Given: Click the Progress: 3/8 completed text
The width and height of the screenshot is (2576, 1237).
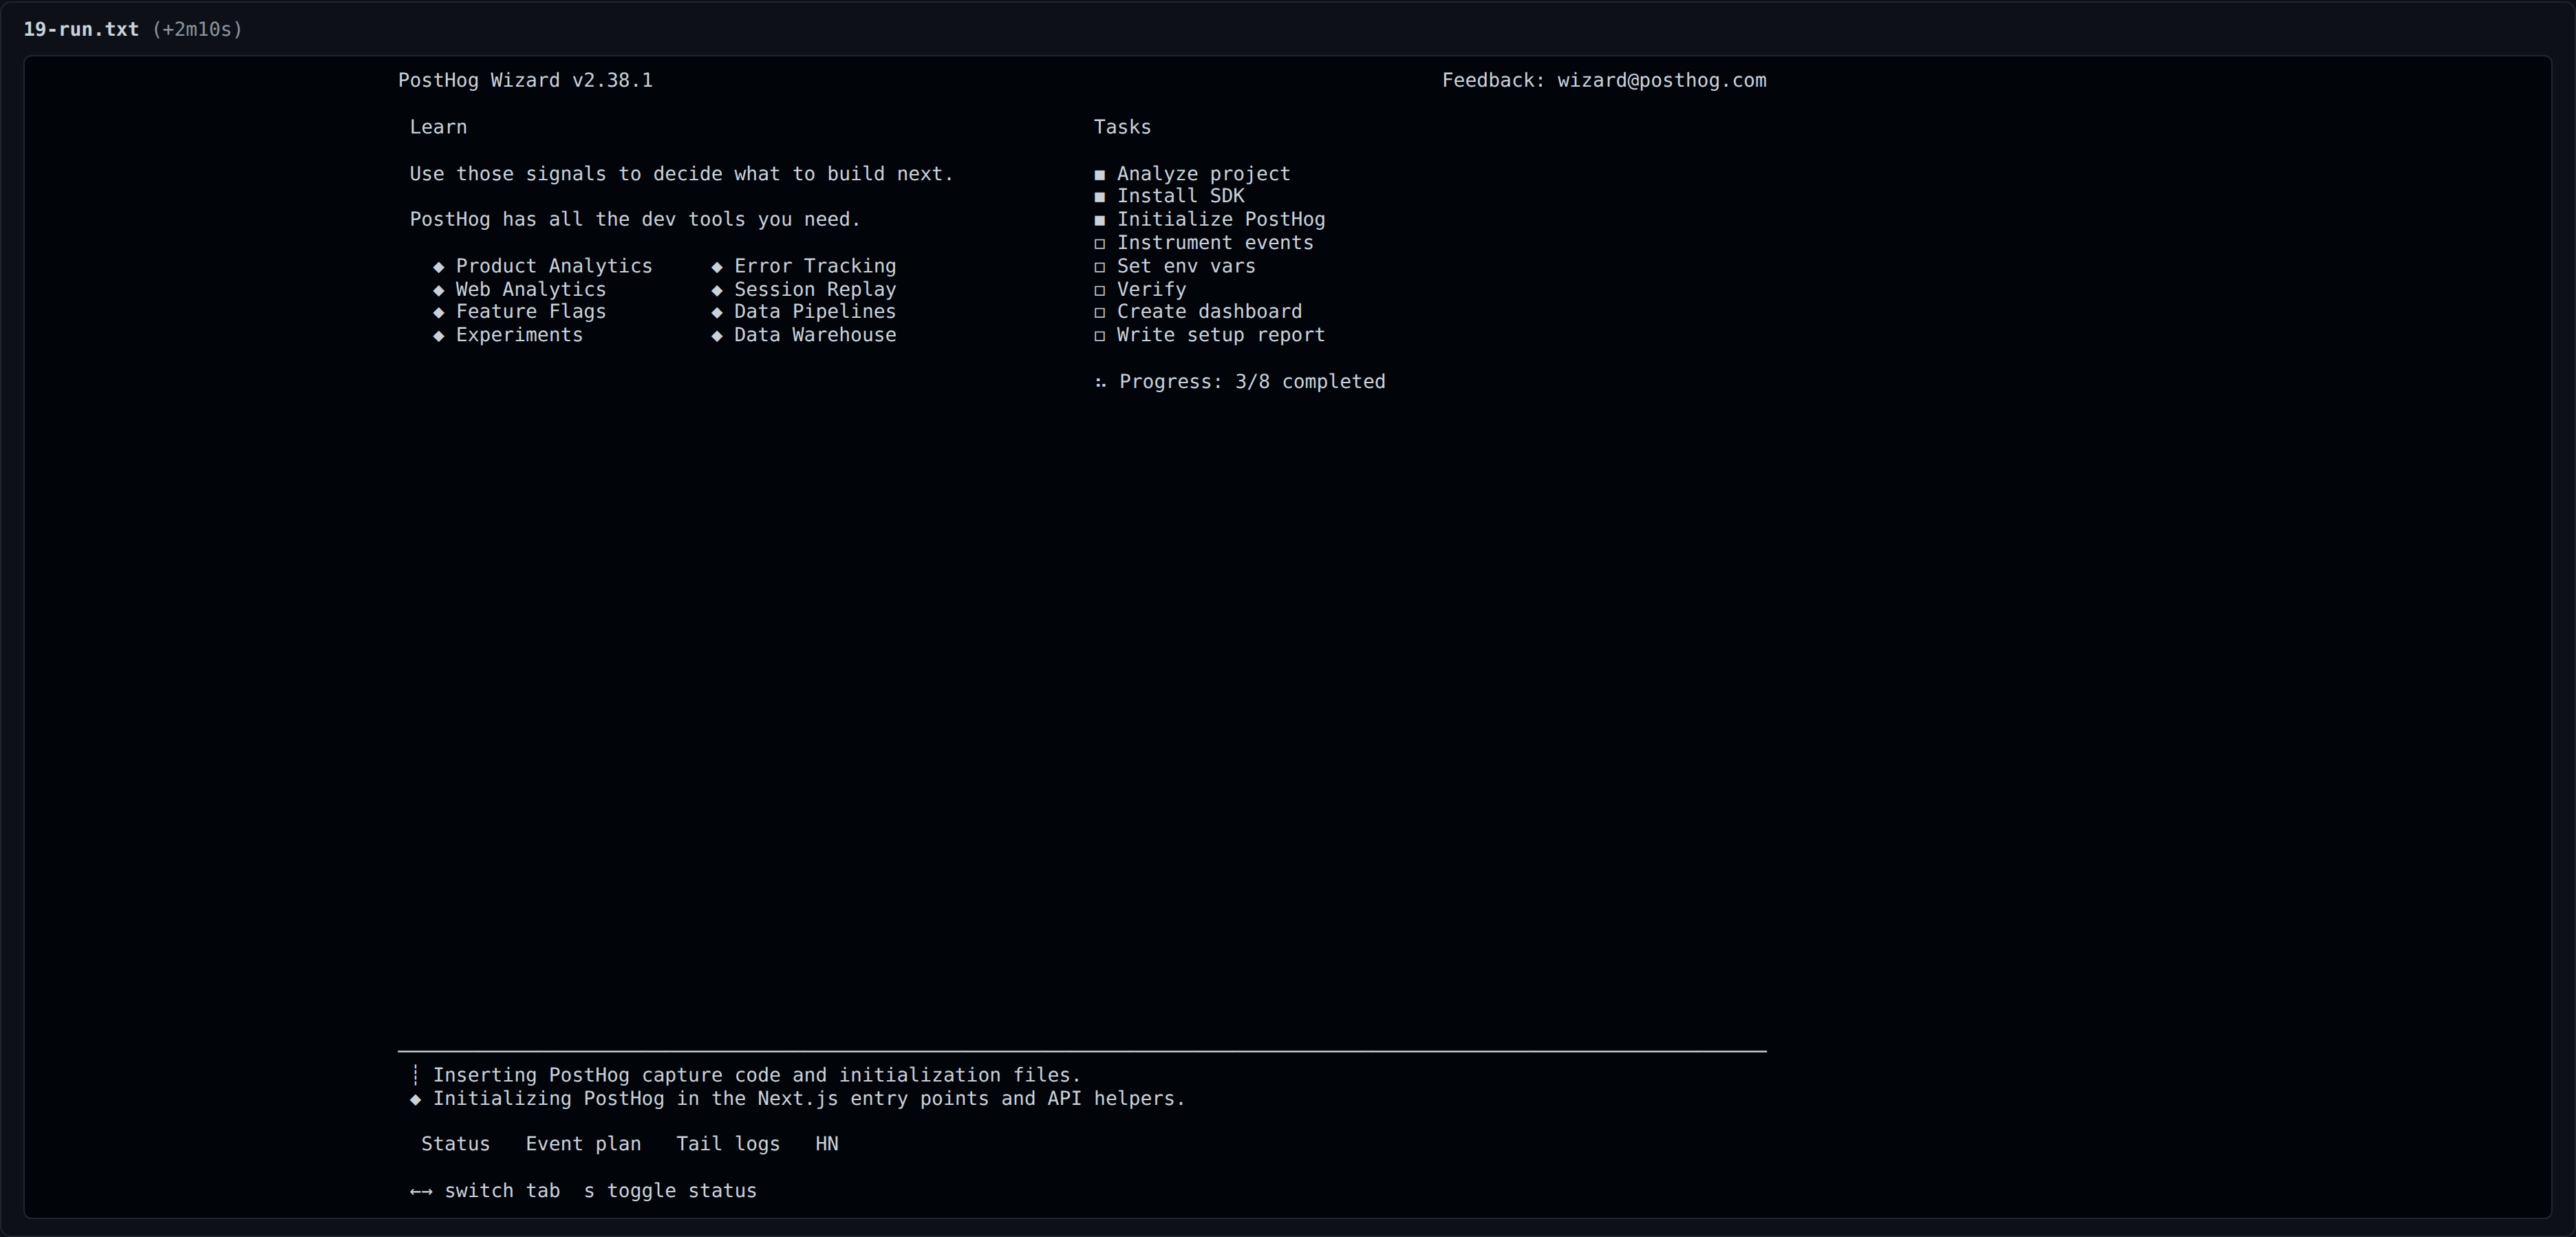Looking at the screenshot, I should pyautogui.click(x=1252, y=382).
